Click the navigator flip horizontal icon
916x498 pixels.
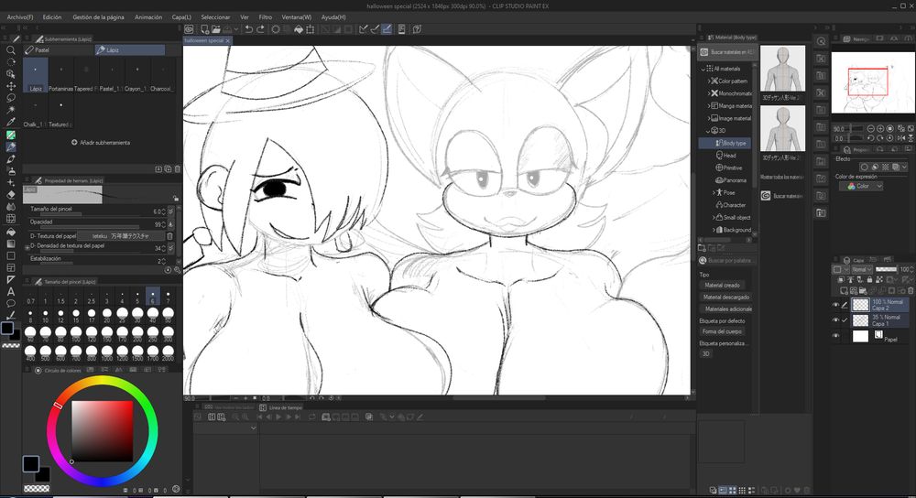click(900, 138)
